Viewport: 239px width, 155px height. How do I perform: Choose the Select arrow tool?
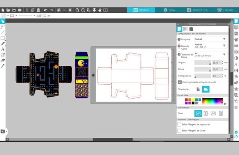tap(3, 21)
